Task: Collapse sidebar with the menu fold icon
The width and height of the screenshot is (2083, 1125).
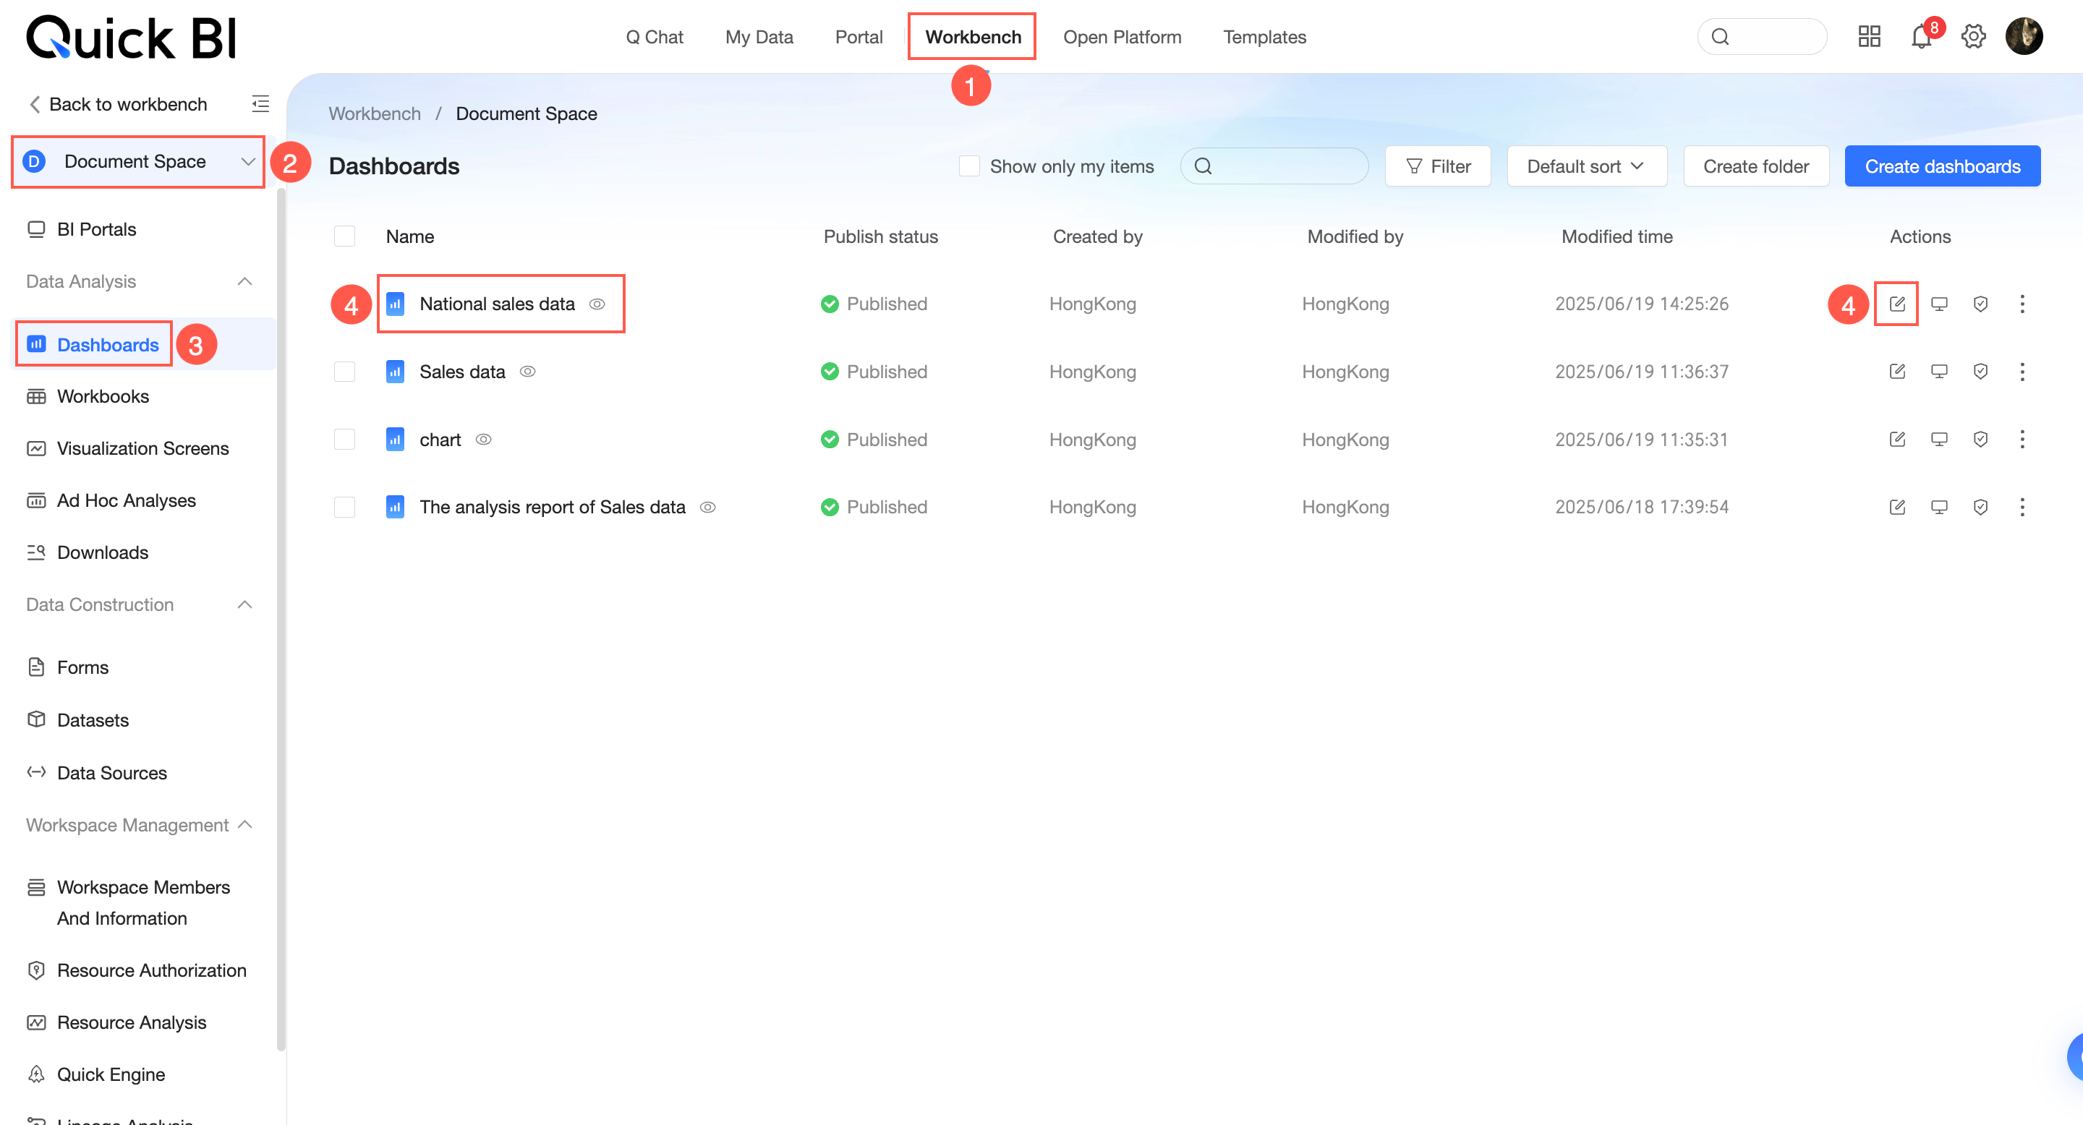Action: click(260, 104)
